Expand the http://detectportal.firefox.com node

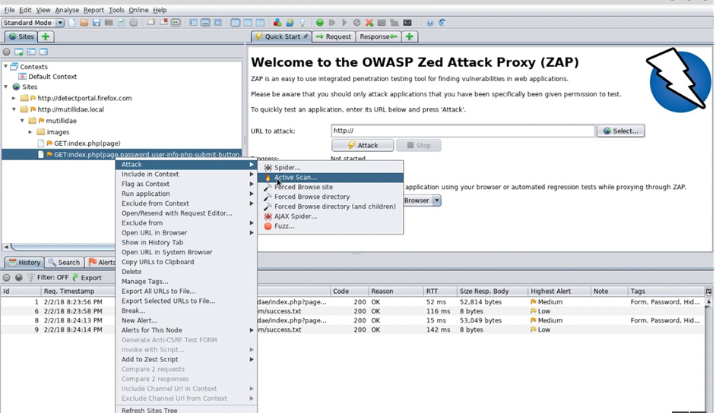[x=14, y=98]
